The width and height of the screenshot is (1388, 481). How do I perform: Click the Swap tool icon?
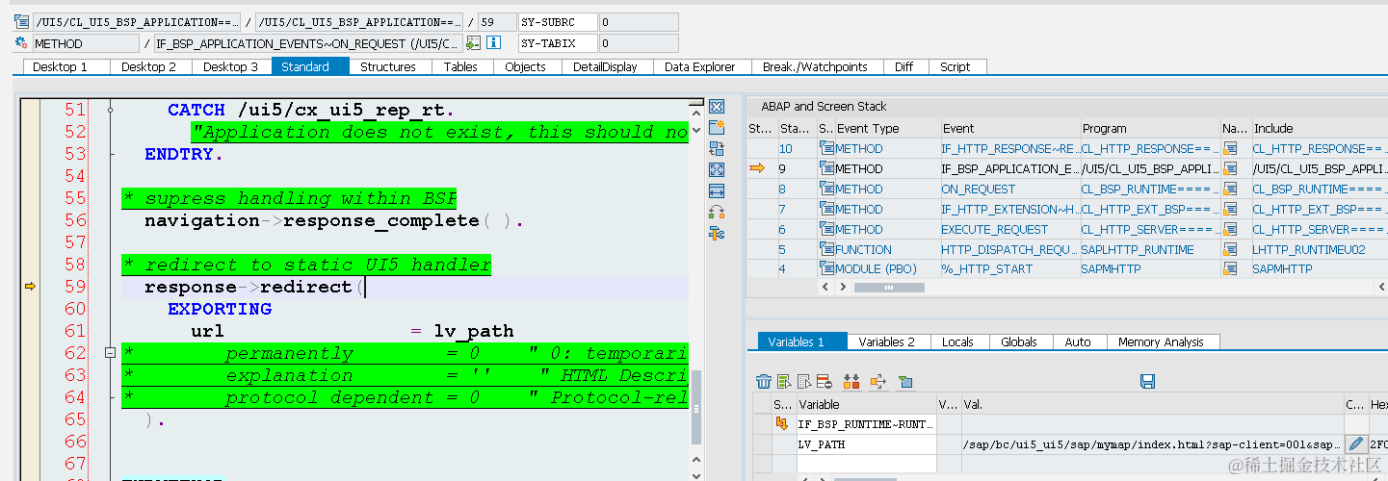(x=717, y=148)
